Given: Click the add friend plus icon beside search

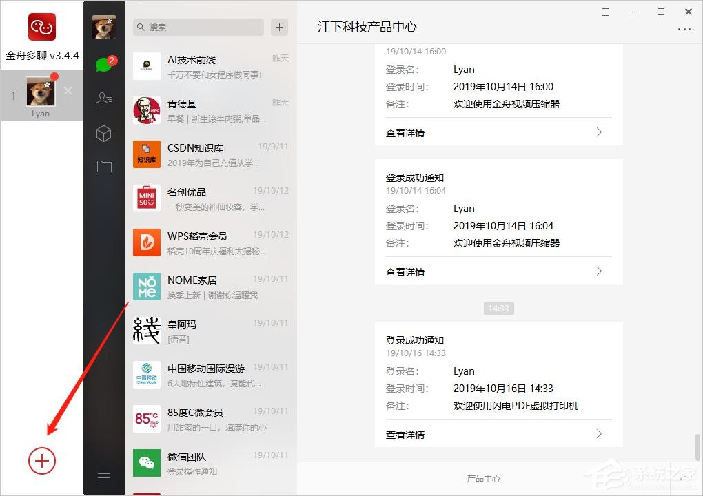Looking at the screenshot, I should (x=278, y=27).
